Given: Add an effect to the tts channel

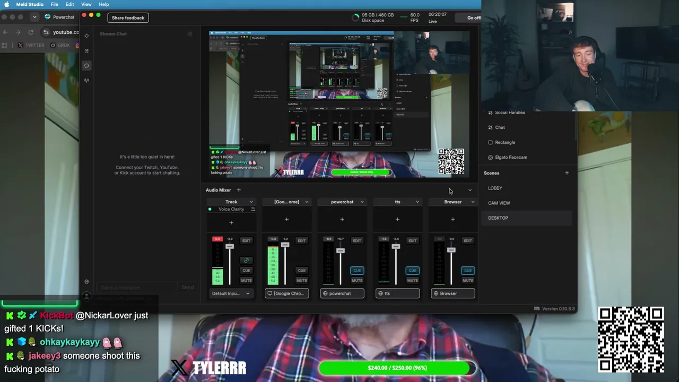Looking at the screenshot, I should click(x=397, y=219).
